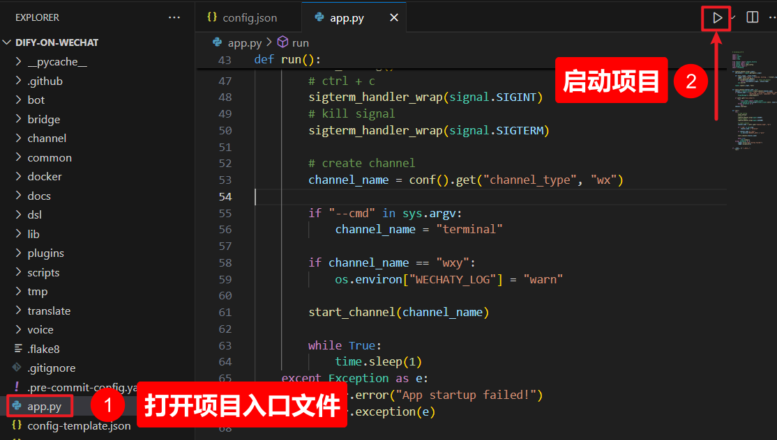Close the app.py editor tab
The width and height of the screenshot is (777, 440).
click(394, 18)
